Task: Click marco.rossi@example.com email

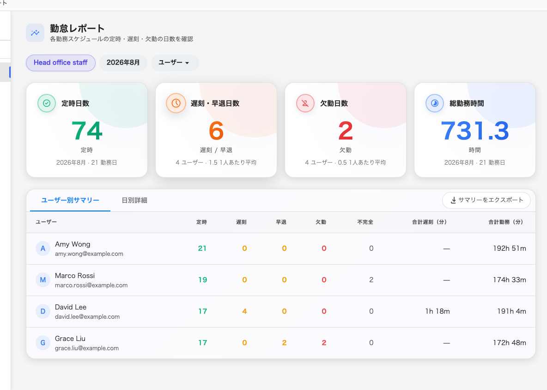Action: coord(91,285)
